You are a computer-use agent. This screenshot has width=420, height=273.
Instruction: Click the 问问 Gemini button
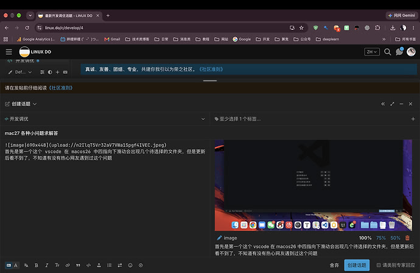click(x=401, y=16)
